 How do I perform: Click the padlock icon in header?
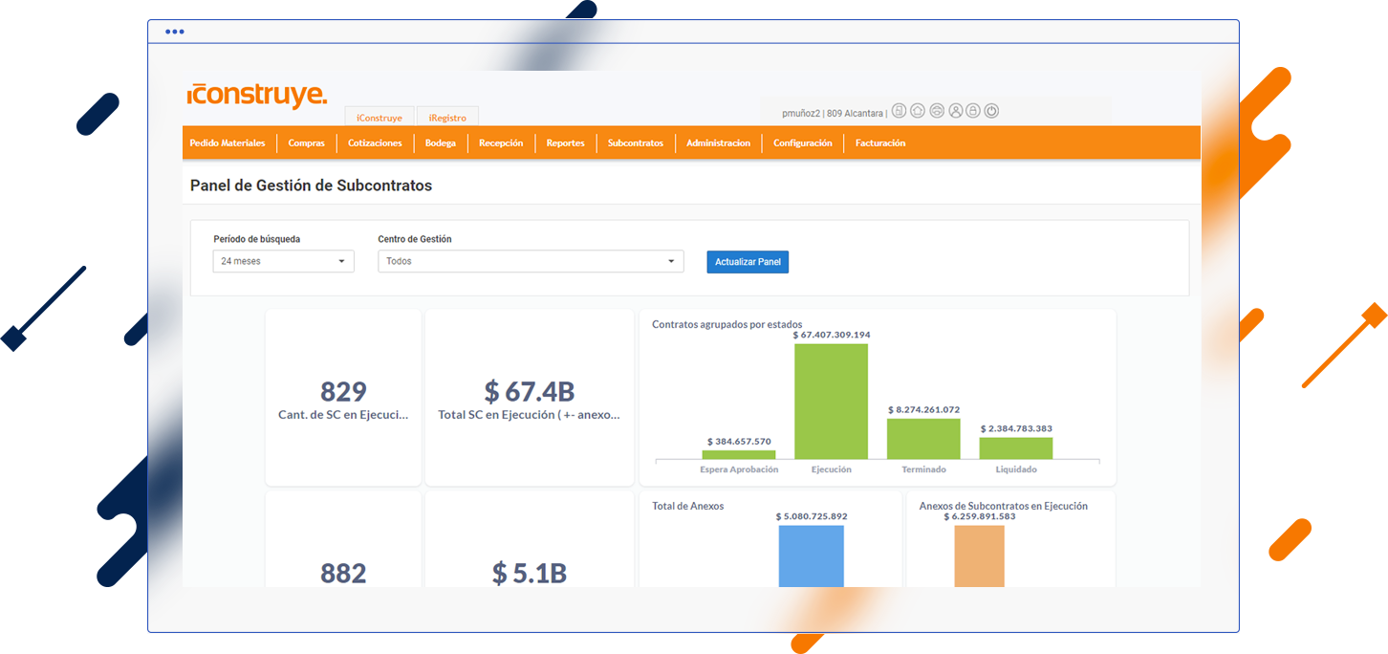973,111
